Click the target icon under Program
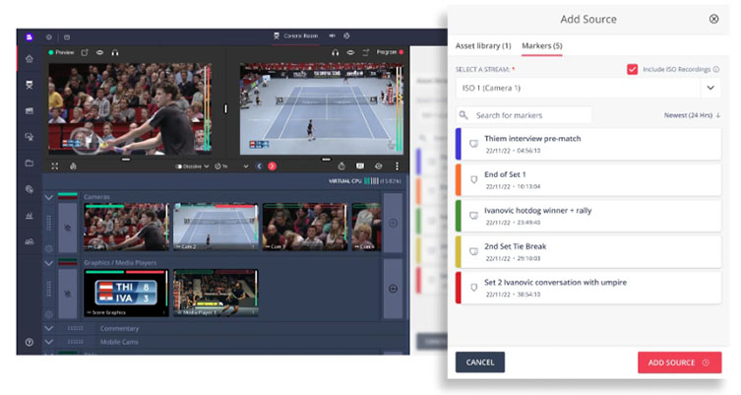The width and height of the screenshot is (741, 395). [x=378, y=166]
